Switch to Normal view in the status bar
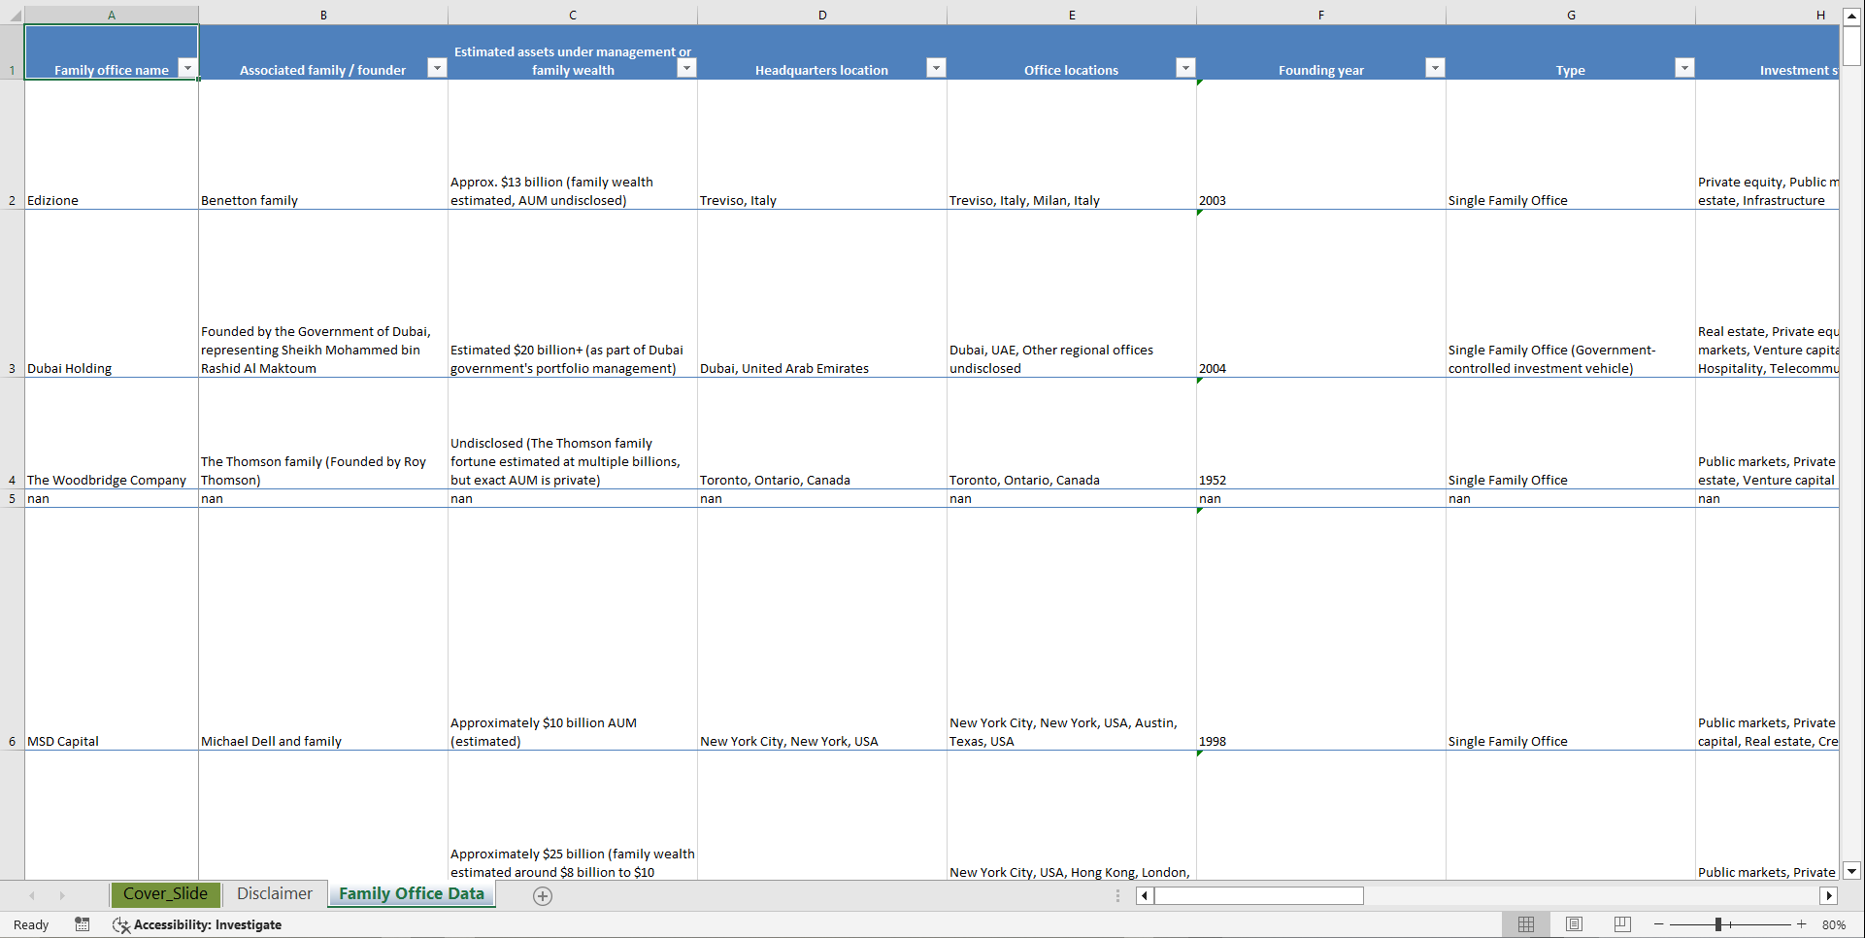Image resolution: width=1865 pixels, height=938 pixels. 1526,924
